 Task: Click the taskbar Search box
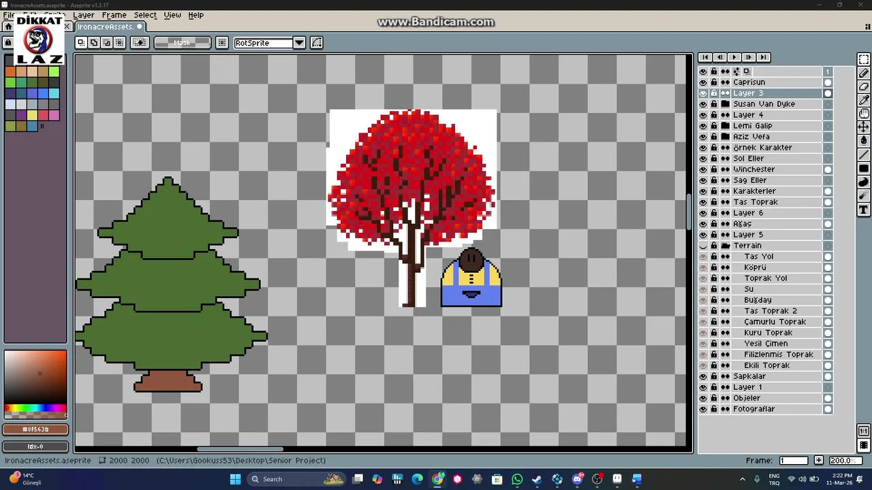tap(296, 479)
